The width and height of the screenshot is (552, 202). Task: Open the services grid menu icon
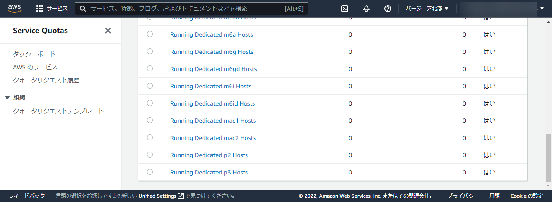[x=40, y=9]
